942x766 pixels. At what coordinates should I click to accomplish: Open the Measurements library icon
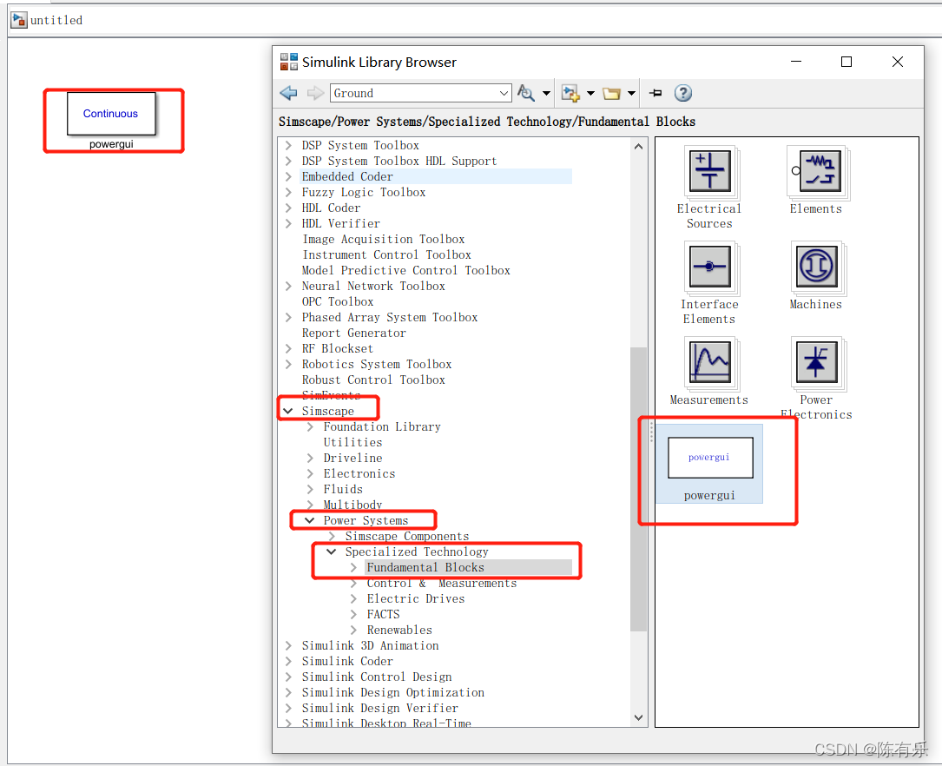click(x=709, y=363)
